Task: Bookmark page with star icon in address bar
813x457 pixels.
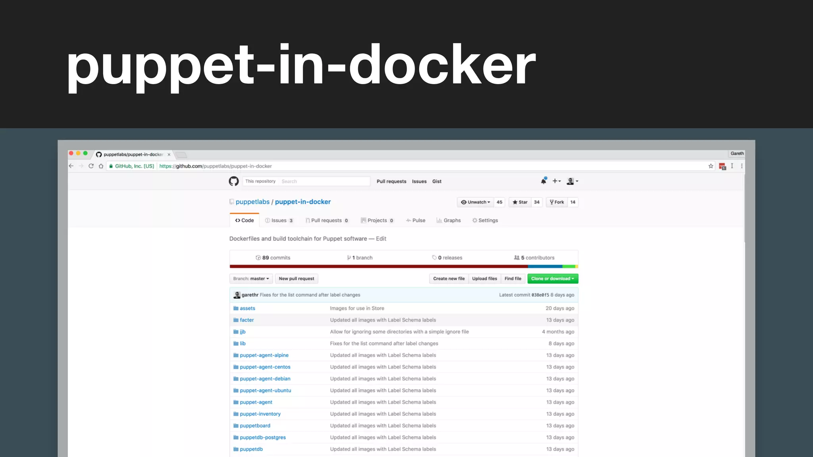Action: [x=711, y=166]
